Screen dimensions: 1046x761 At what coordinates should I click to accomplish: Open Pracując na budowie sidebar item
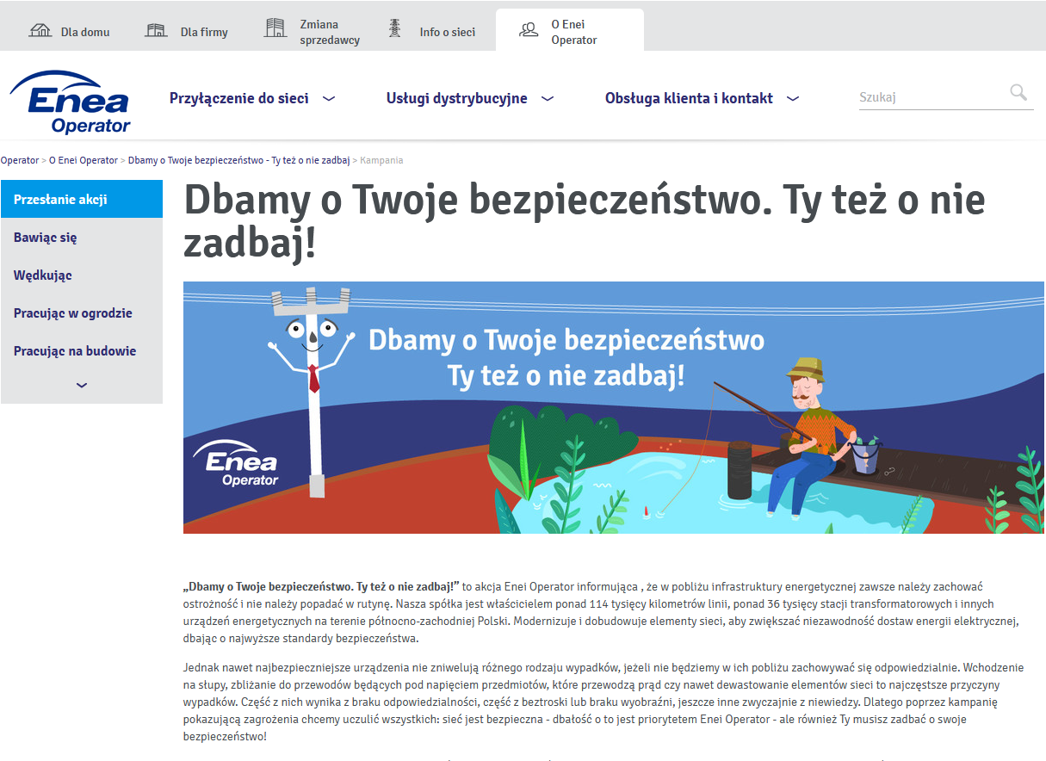82,351
